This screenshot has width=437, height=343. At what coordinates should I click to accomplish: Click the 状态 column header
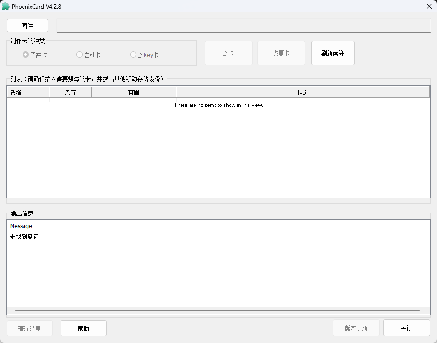click(x=303, y=93)
